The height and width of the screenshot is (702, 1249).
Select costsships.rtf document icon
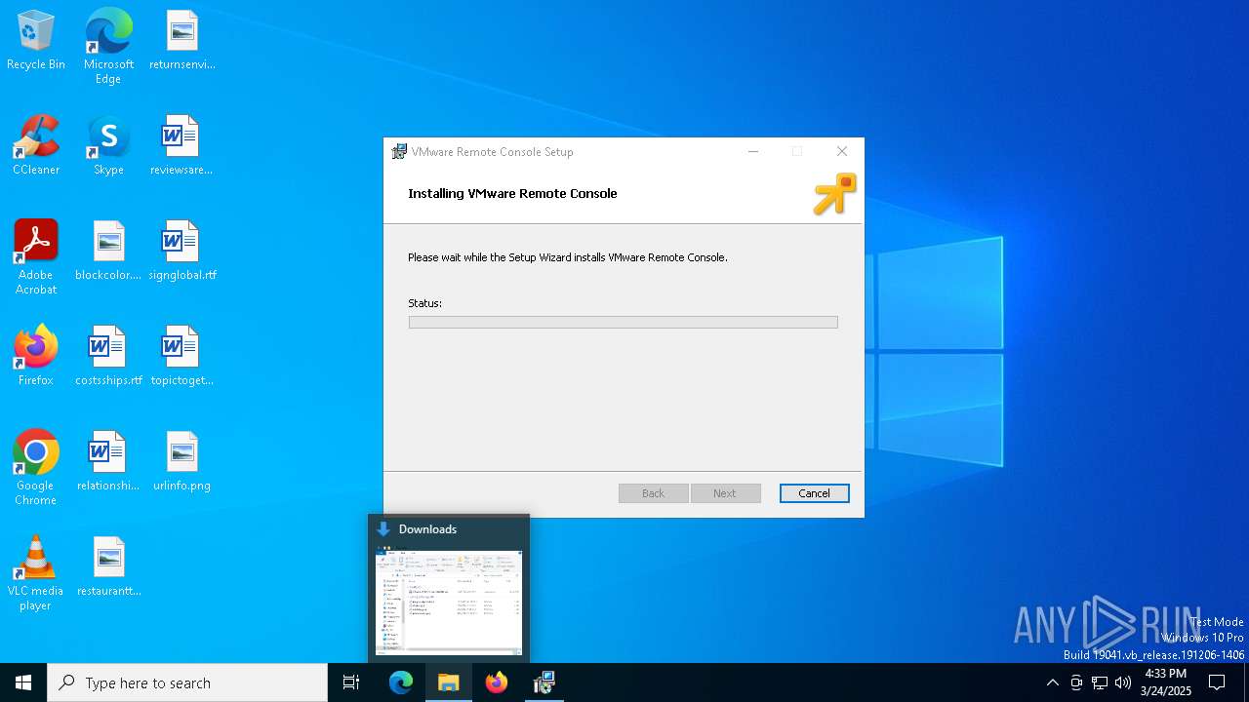pos(108,357)
